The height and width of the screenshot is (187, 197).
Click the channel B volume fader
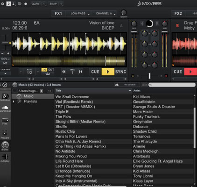(164, 32)
